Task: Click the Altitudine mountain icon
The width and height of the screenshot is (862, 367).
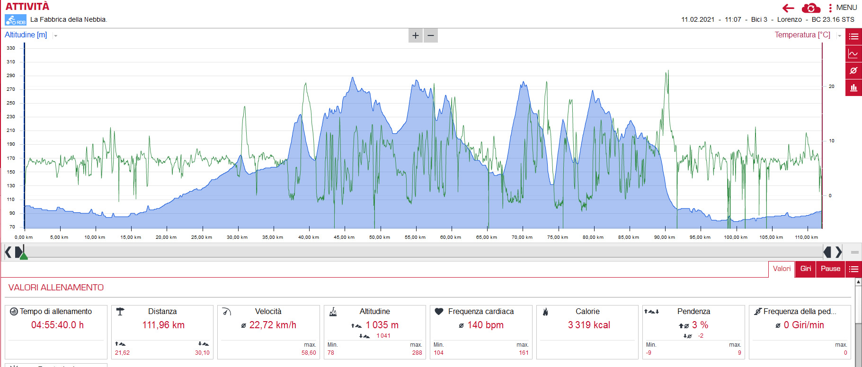Action: pos(333,311)
